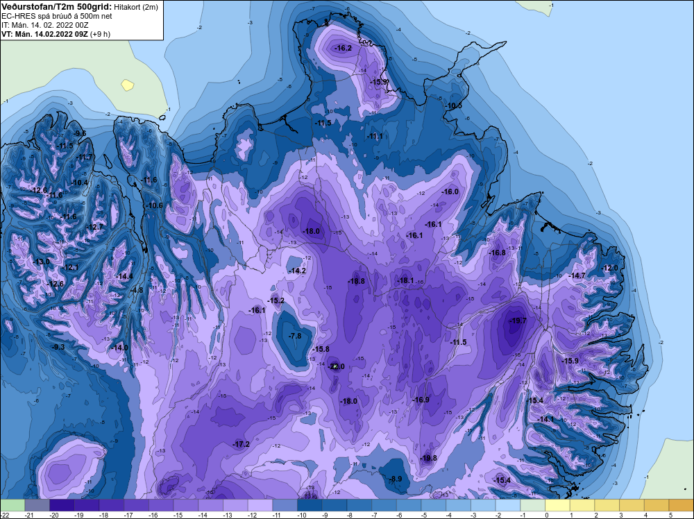Click the -14.2 temperature value on the map
694x519 pixels.
click(x=297, y=271)
